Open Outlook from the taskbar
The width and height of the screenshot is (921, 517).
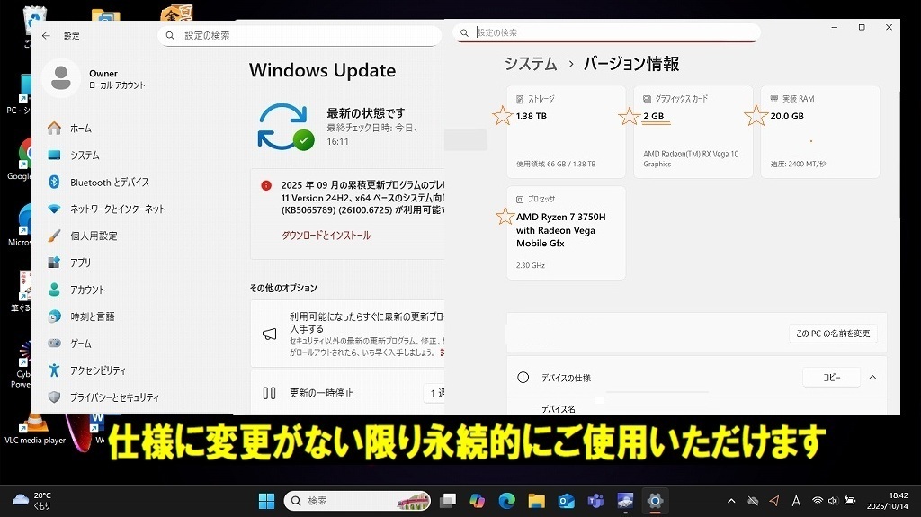pyautogui.click(x=567, y=501)
